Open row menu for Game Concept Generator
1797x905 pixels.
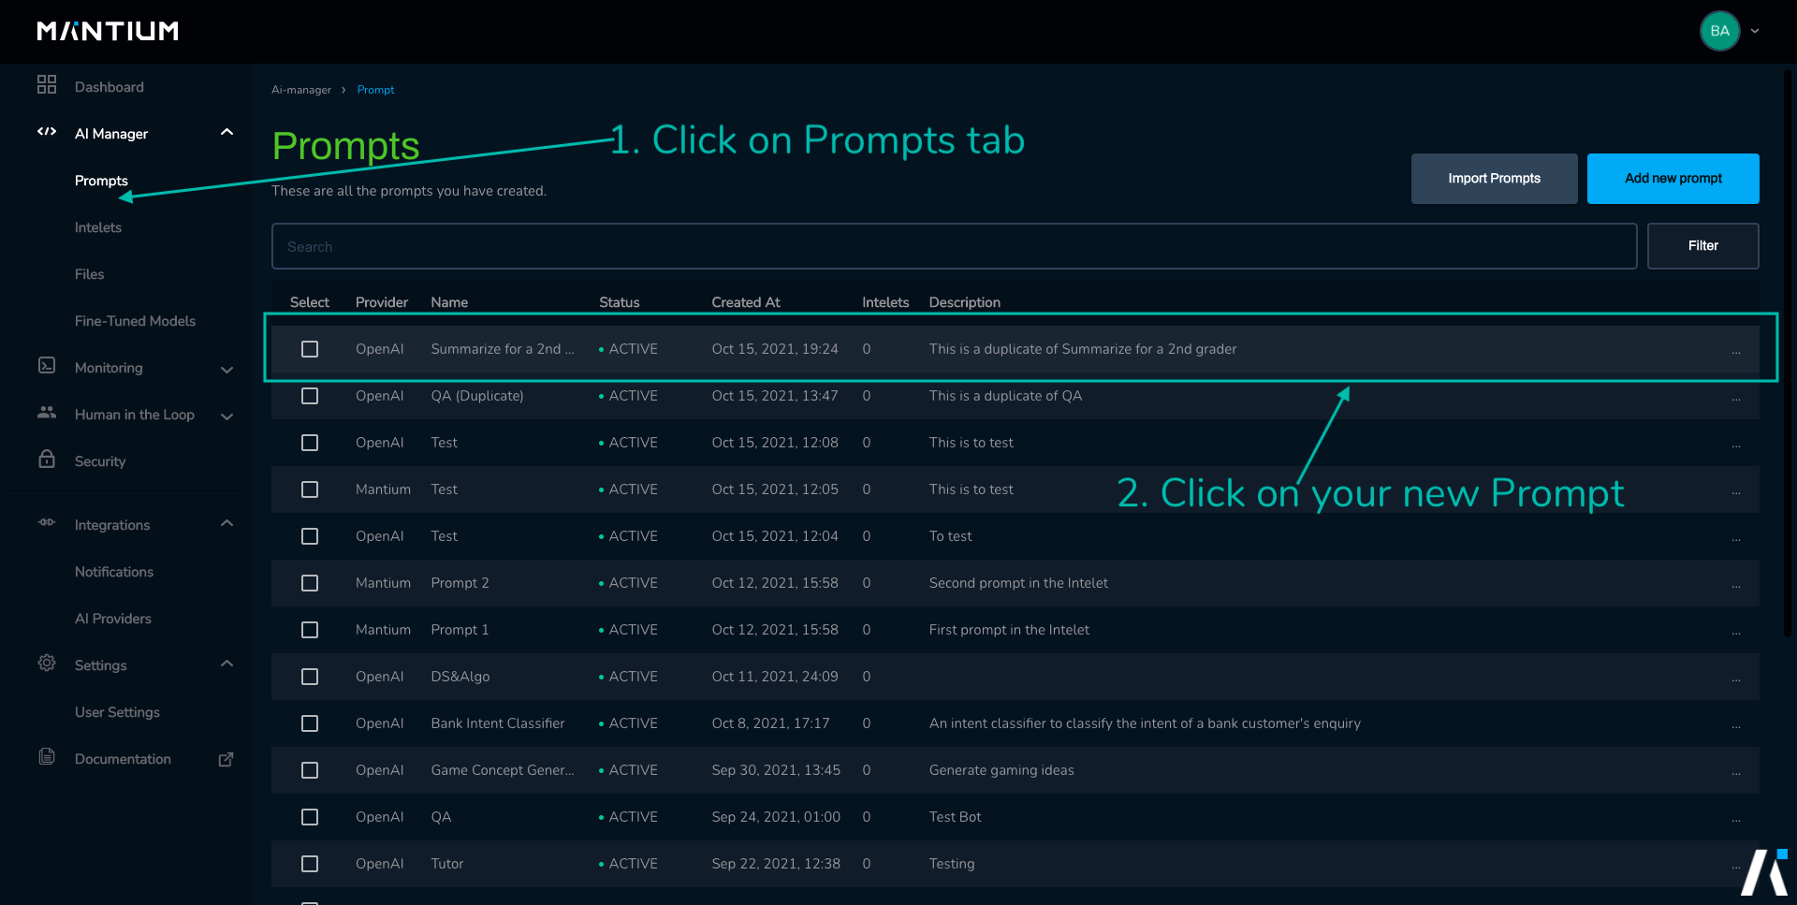pyautogui.click(x=1736, y=774)
